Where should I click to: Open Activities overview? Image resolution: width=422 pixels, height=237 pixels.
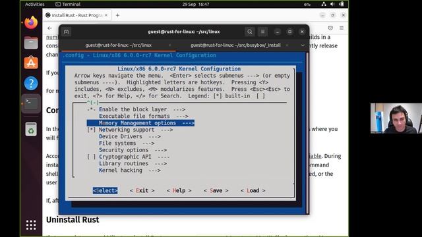click(x=34, y=4)
